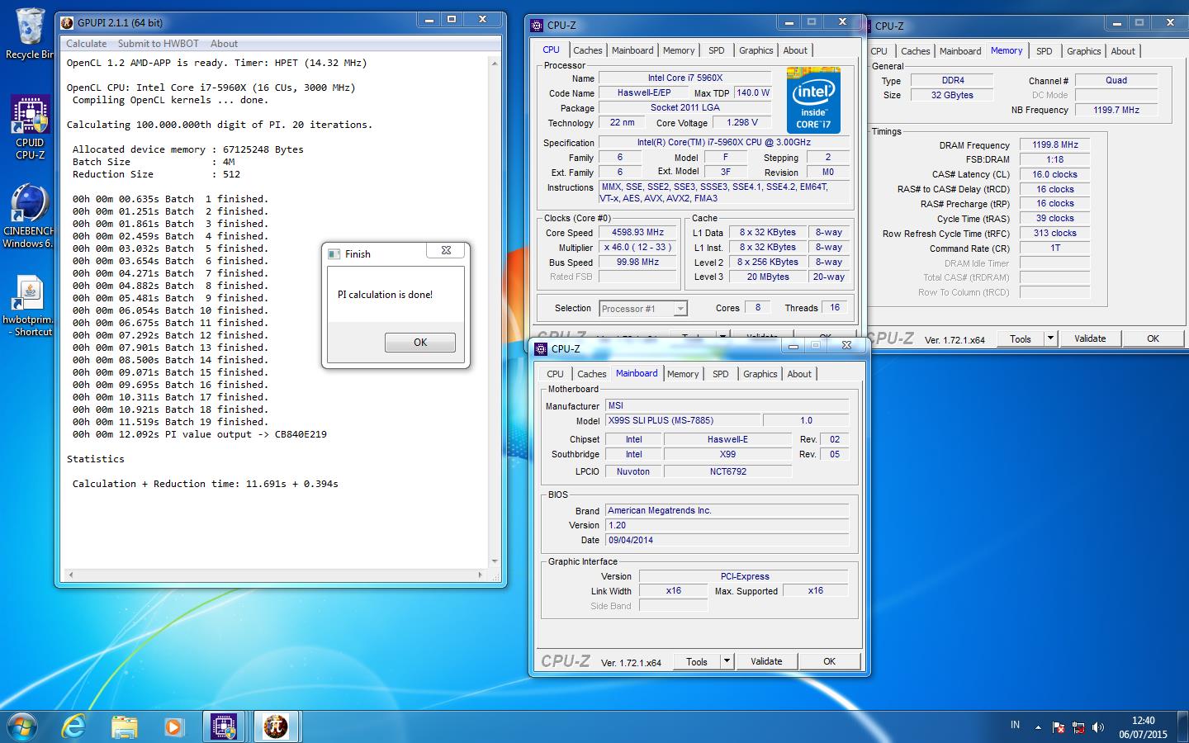Show hidden tray icons arrow

[x=1038, y=726]
